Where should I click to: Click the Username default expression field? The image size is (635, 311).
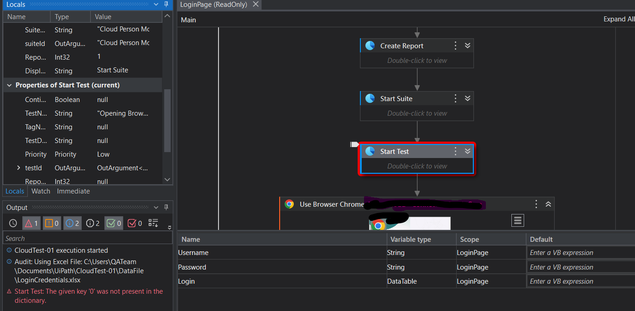pos(579,252)
